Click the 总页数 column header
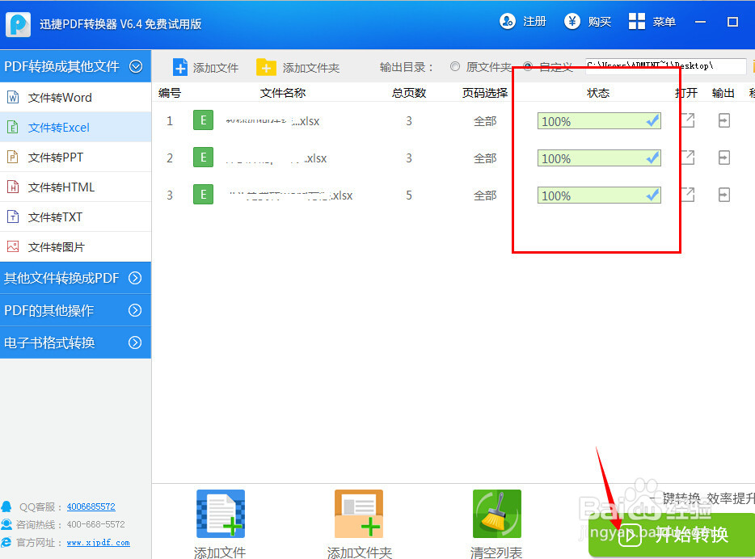 (x=409, y=93)
